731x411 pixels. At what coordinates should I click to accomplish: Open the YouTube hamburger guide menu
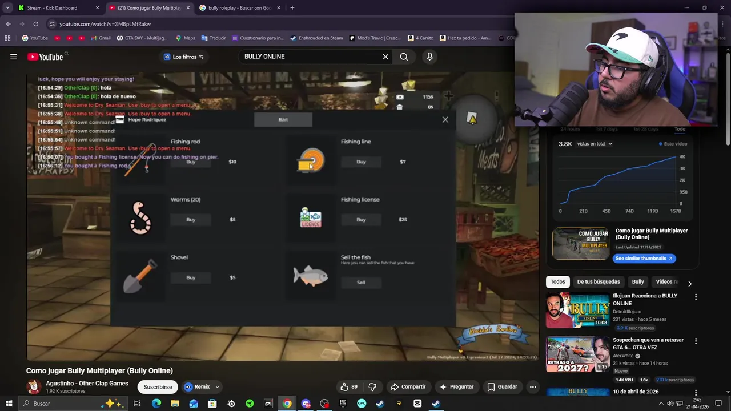point(14,57)
